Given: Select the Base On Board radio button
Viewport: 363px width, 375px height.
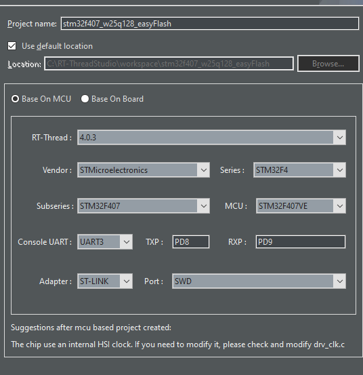Looking at the screenshot, I should tap(85, 99).
